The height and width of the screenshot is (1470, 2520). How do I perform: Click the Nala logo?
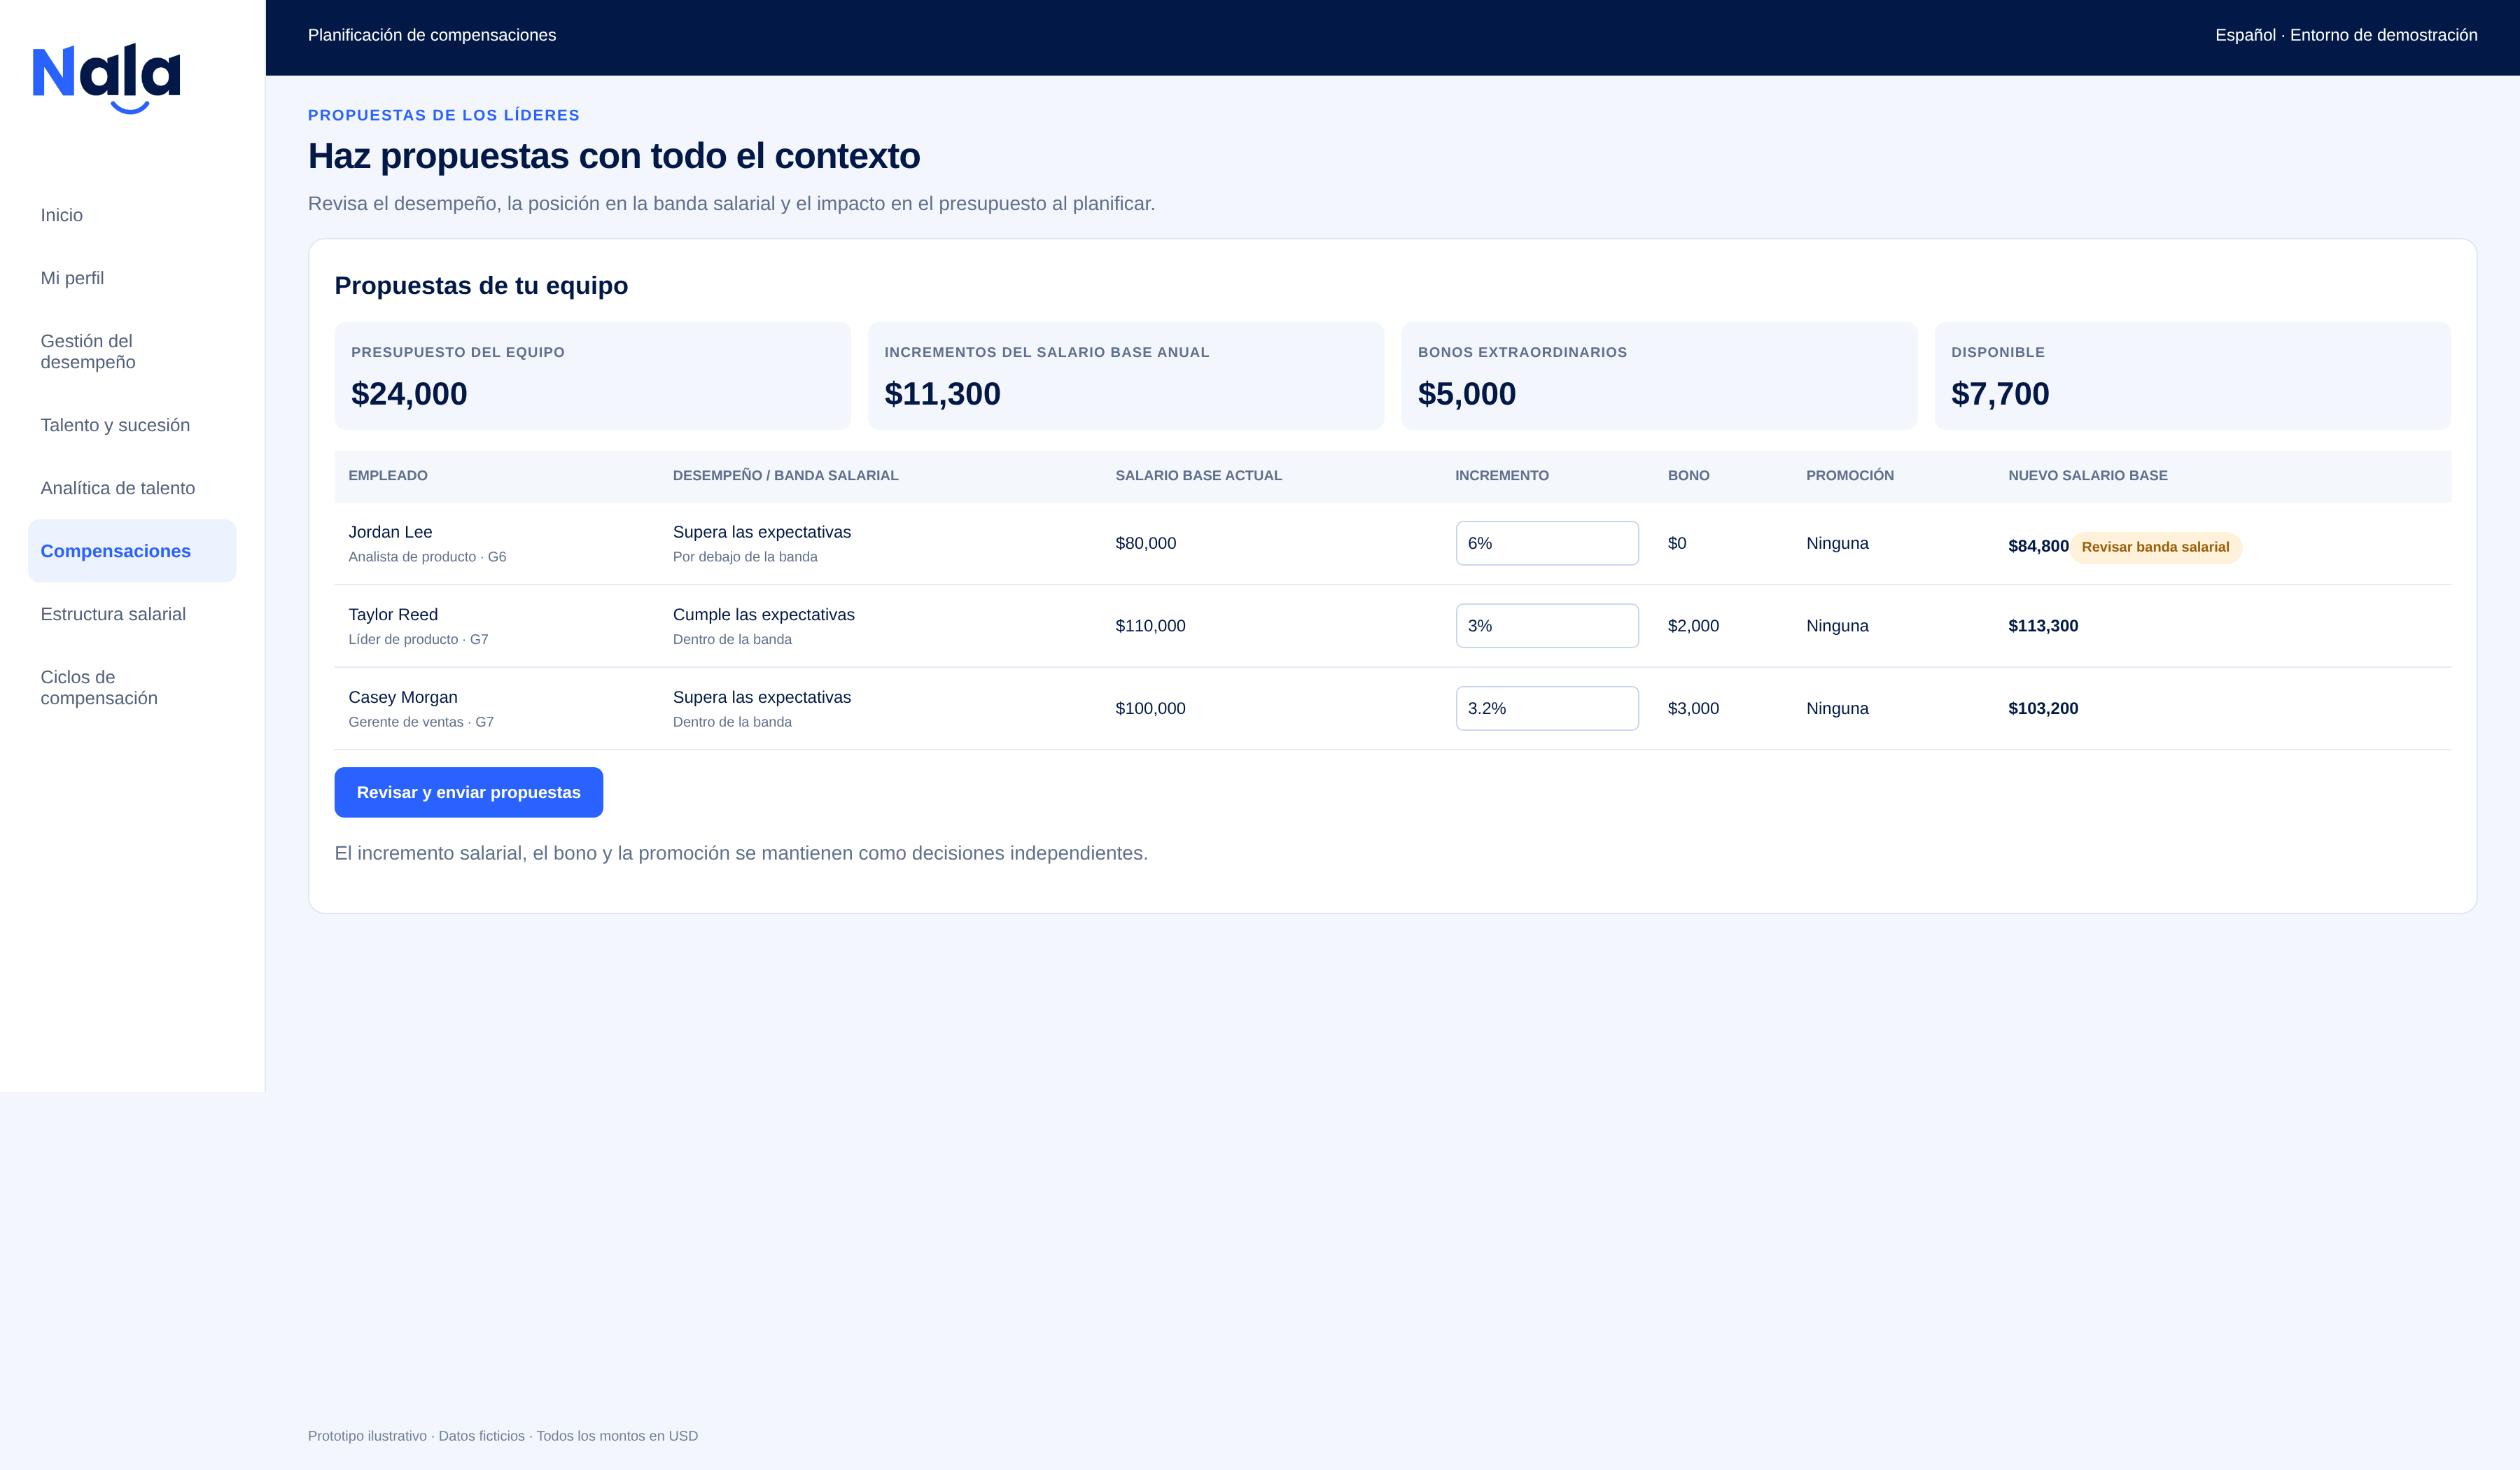tap(106, 78)
